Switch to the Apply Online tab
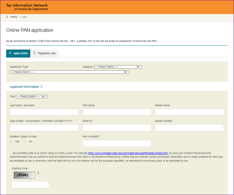Viewport: 234px width, 195px height. click(18, 53)
